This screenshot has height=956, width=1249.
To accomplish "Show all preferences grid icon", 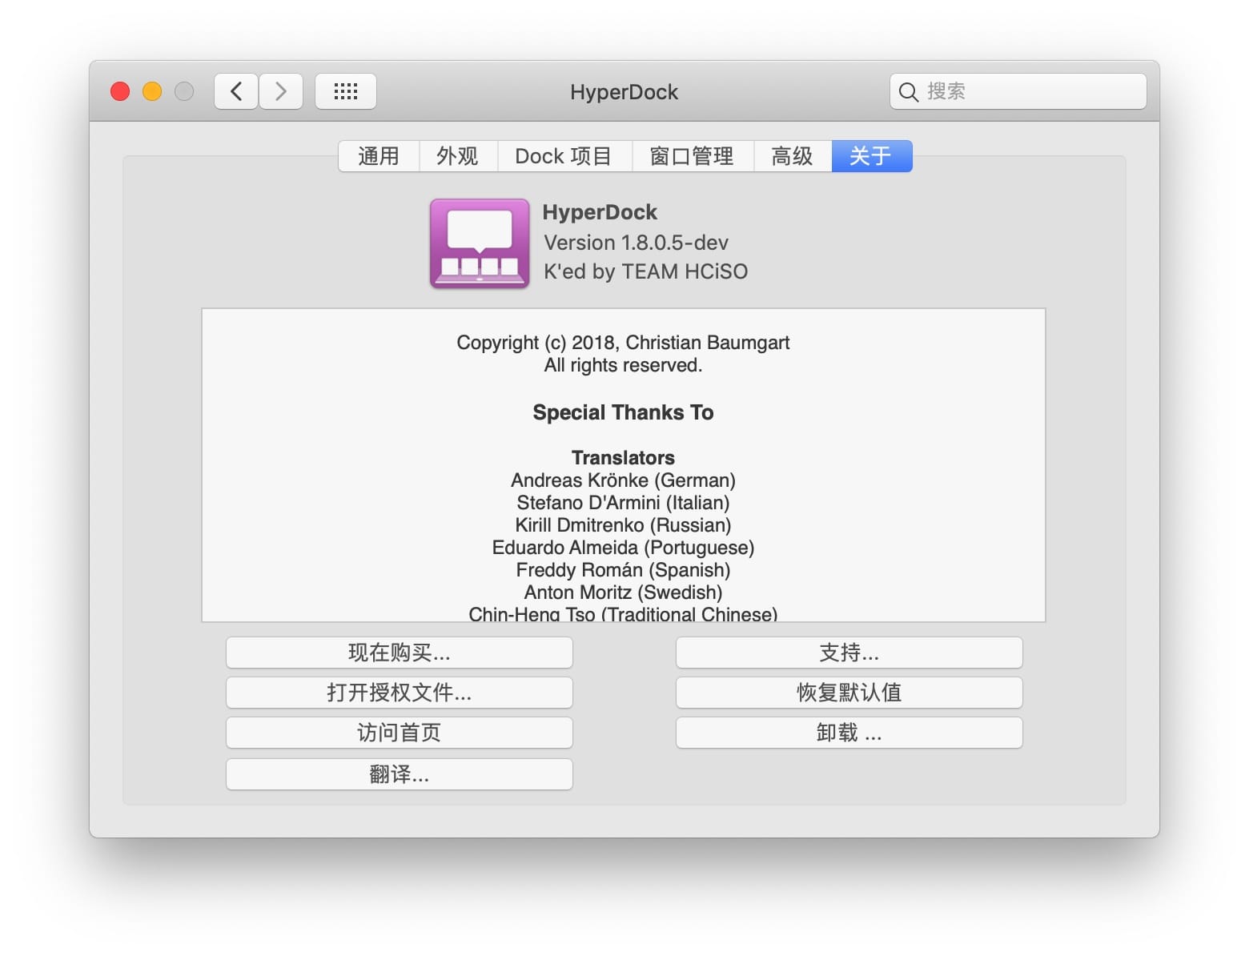I will 345,91.
